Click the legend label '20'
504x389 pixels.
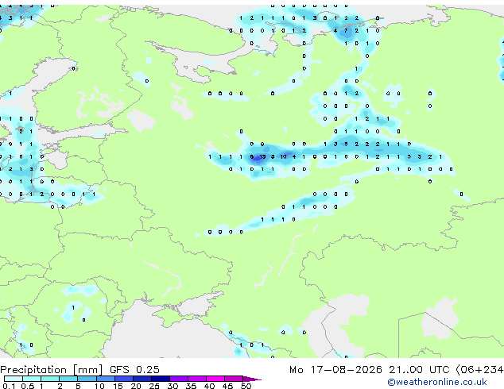(136, 386)
